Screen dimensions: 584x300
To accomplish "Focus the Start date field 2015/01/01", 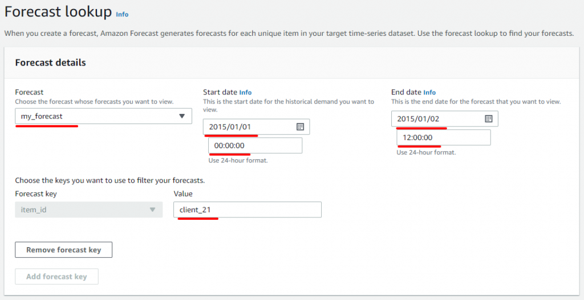I will [x=256, y=127].
